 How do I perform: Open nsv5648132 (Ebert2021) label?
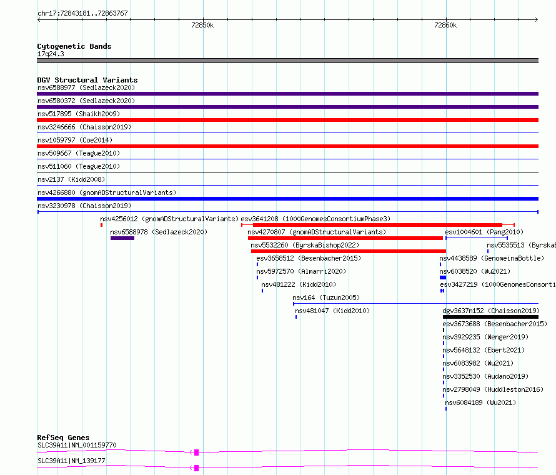click(x=484, y=350)
